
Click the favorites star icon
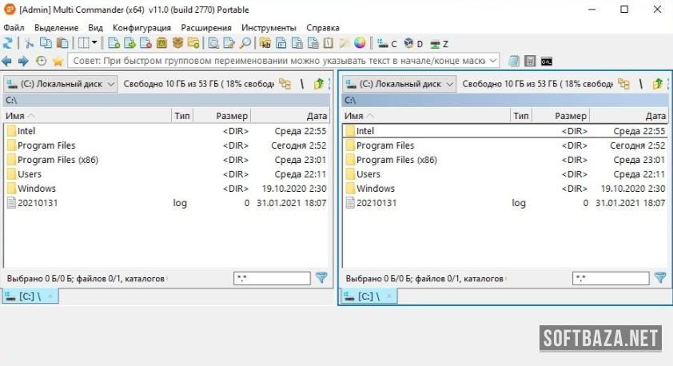tap(58, 61)
